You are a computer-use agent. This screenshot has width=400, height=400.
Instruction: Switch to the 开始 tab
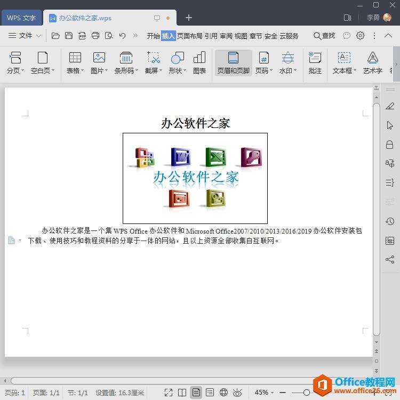(153, 36)
